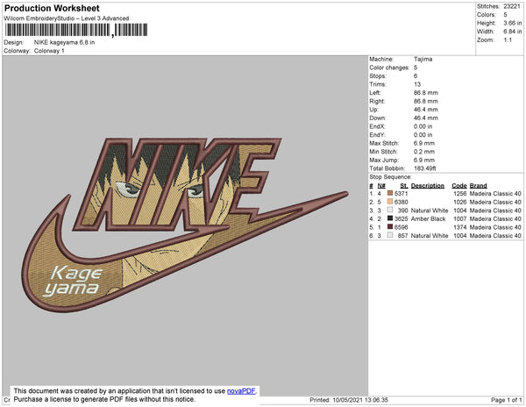This screenshot has height=407, width=526.
Task: Click code 1026 in stop row 2
Action: [460, 202]
